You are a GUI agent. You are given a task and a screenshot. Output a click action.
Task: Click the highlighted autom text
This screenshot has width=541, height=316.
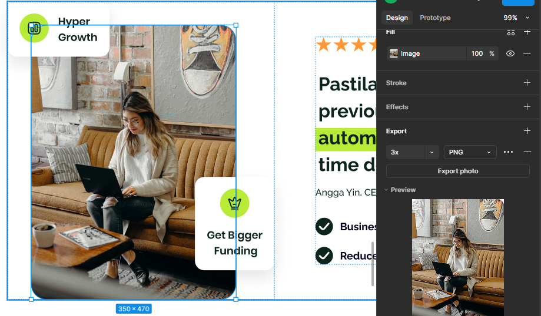tap(346, 139)
